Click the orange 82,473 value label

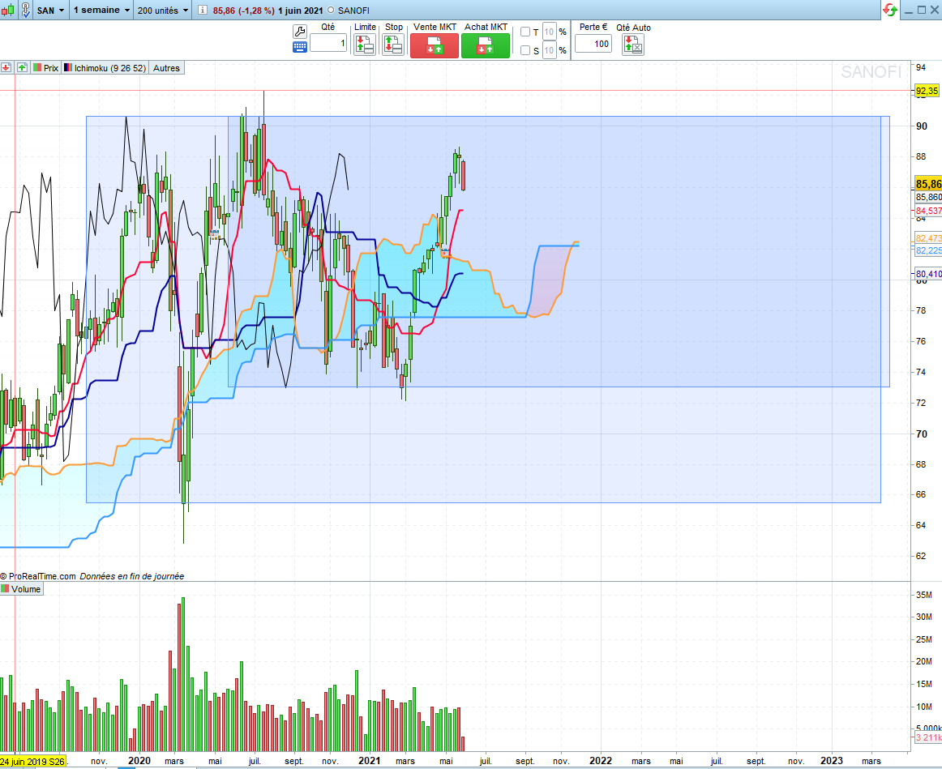coord(928,238)
